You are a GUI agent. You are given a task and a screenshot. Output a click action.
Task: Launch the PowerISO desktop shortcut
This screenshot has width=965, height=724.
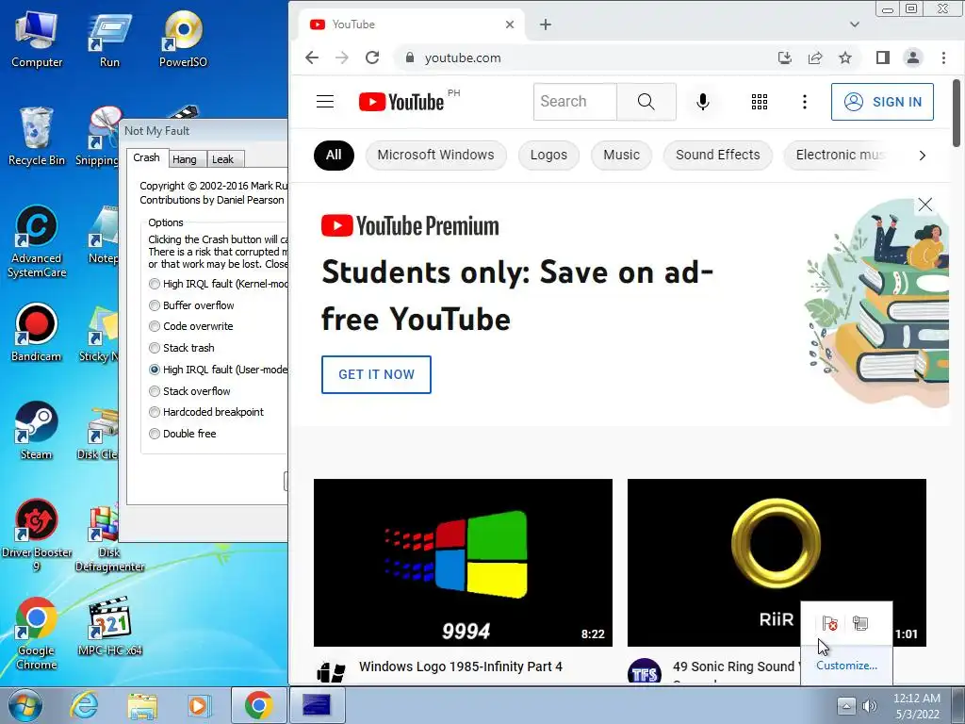[x=183, y=40]
